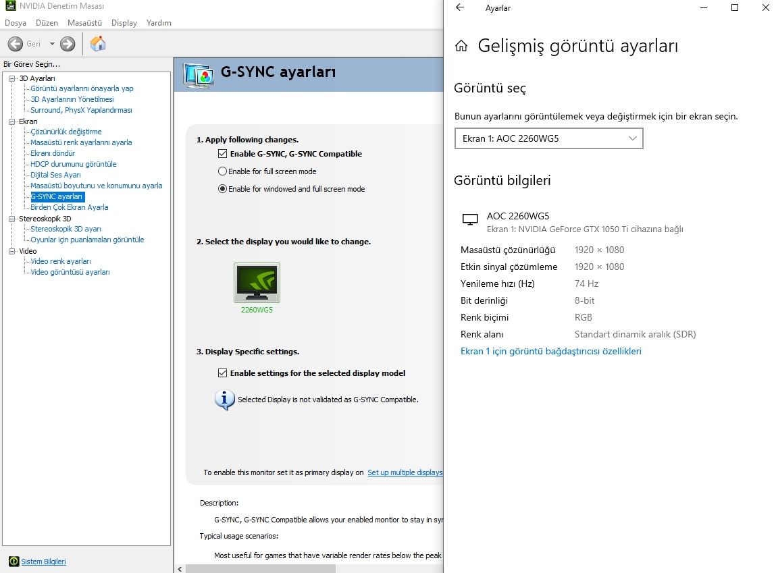The width and height of the screenshot is (776, 573).
Task: Open Ekranı döndür
Action: click(53, 153)
